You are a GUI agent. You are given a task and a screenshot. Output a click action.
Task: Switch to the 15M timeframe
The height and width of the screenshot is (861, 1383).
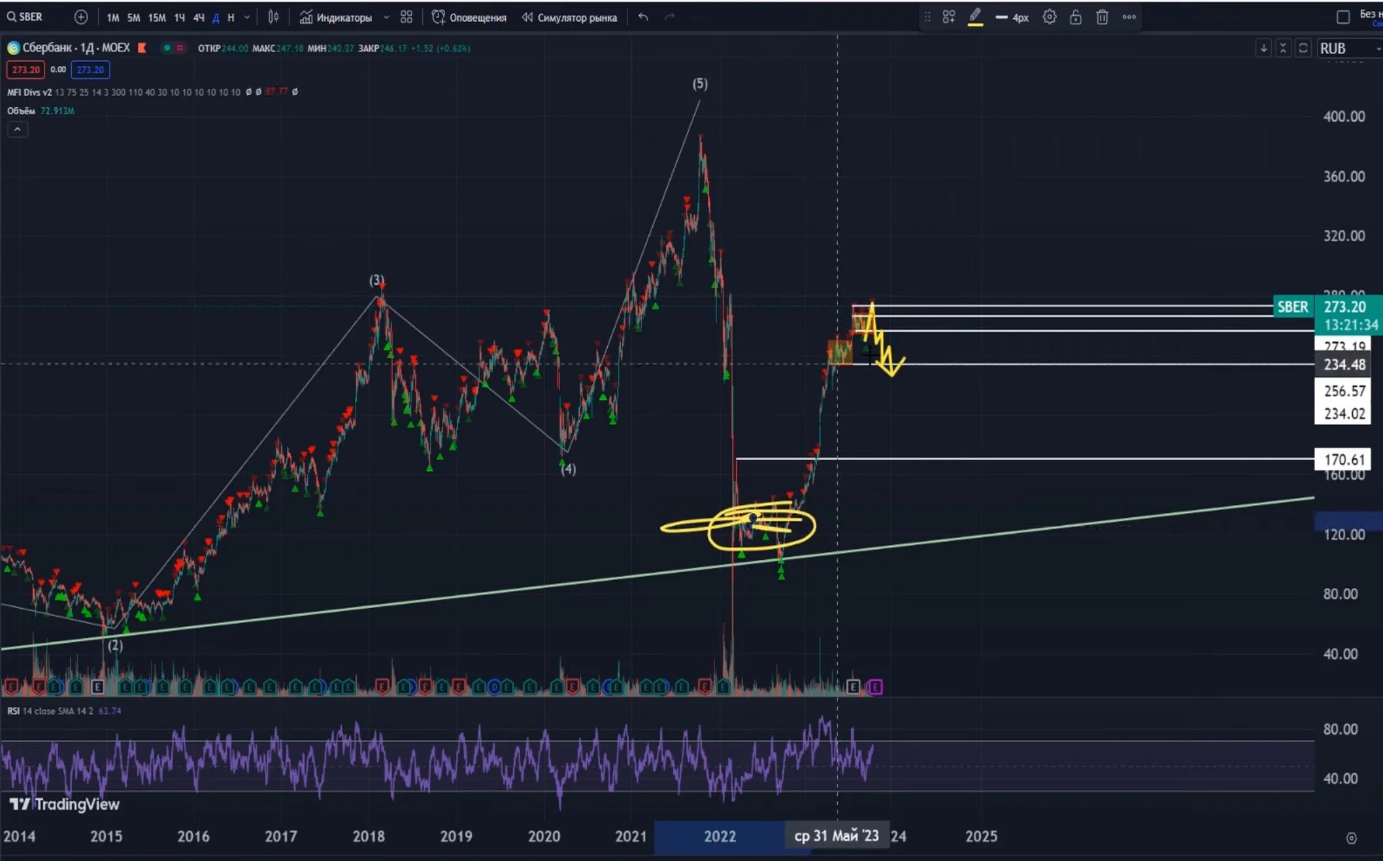157,18
